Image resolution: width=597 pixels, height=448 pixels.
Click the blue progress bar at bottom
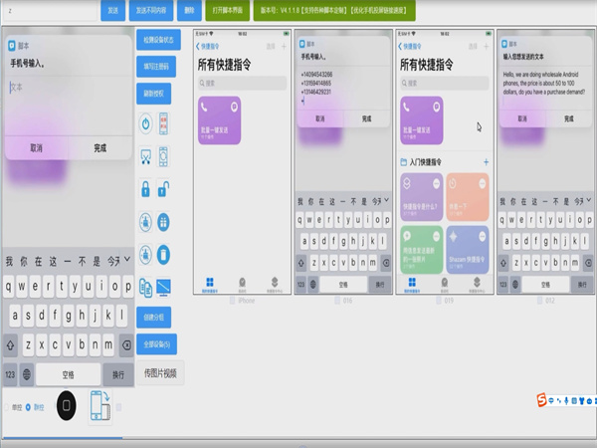[62, 437]
